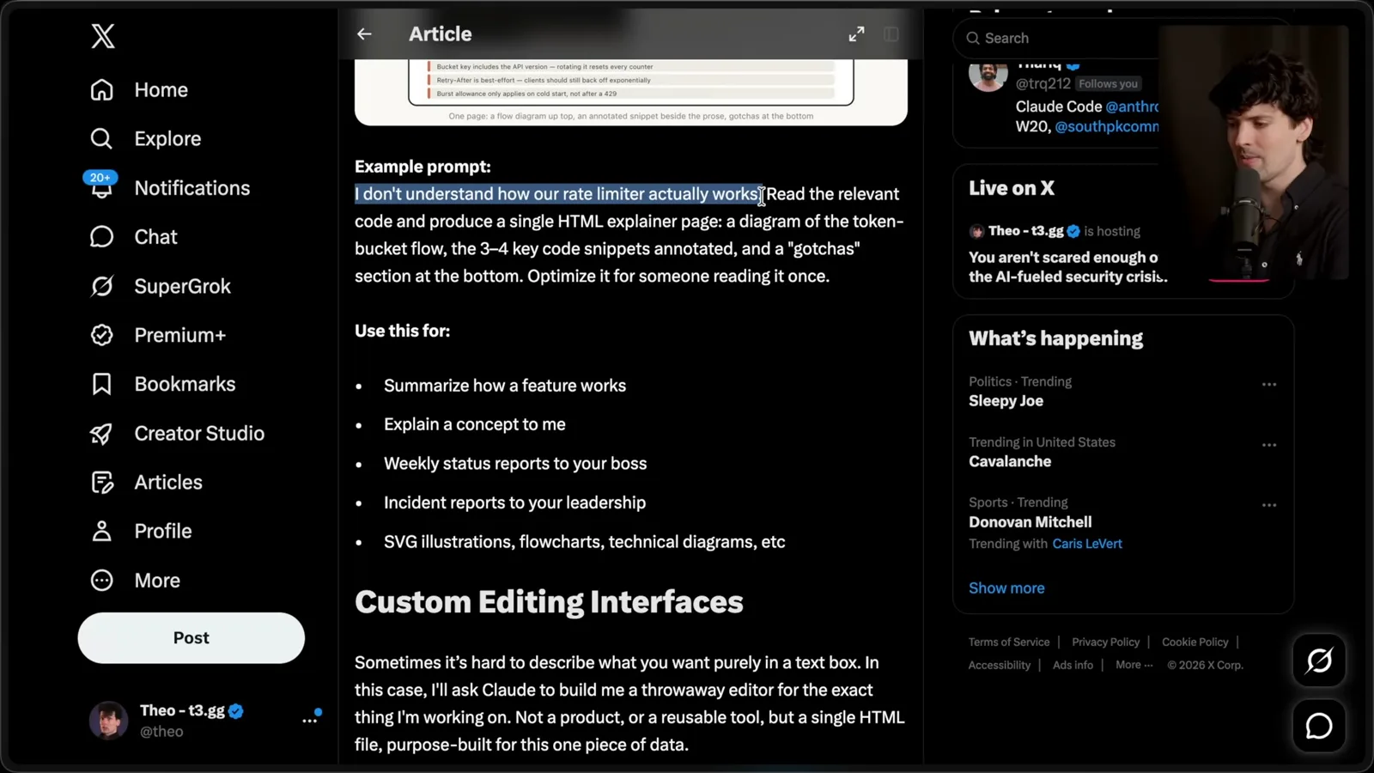Expand the article to full view
The width and height of the screenshot is (1374, 773).
856,34
